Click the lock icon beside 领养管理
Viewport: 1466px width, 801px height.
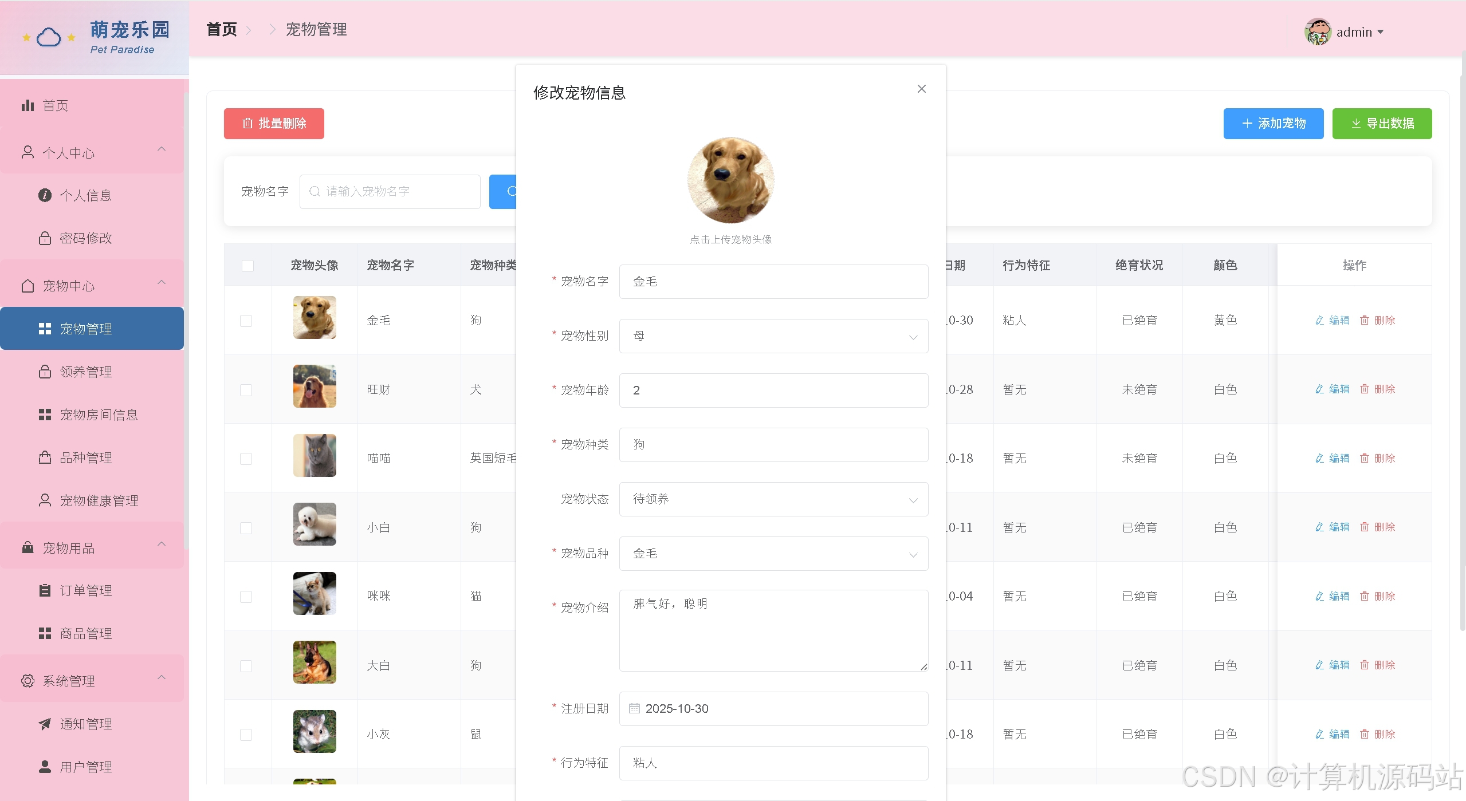pos(45,372)
